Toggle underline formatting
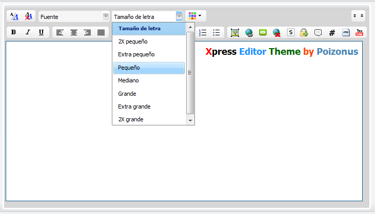 tap(41, 32)
